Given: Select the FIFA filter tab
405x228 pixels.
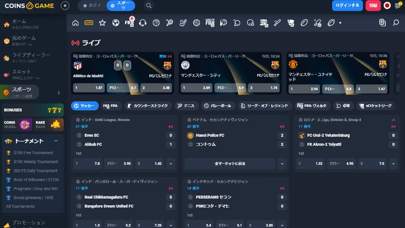Looking at the screenshot, I should [110, 106].
